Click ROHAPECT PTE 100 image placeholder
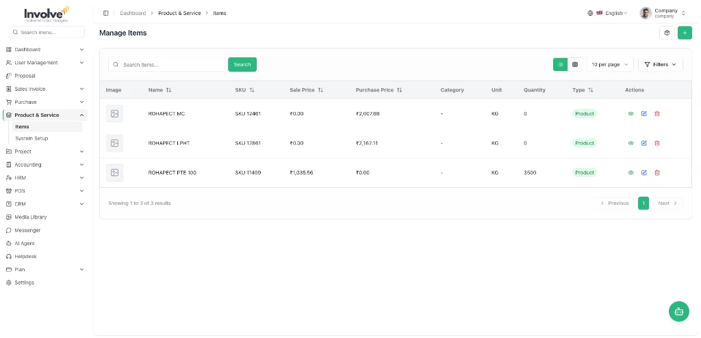The width and height of the screenshot is (701, 338). [114, 173]
